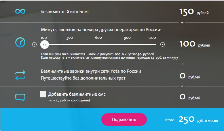Click the 100 рублей minutes price
The height and width of the screenshot is (131, 224).
(x=195, y=44)
